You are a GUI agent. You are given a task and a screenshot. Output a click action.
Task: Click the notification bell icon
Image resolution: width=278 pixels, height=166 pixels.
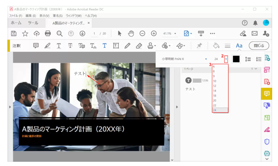tap(255, 23)
